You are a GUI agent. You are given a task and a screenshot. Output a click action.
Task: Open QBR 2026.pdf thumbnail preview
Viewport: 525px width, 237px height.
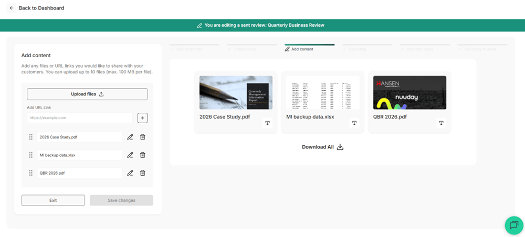410,93
